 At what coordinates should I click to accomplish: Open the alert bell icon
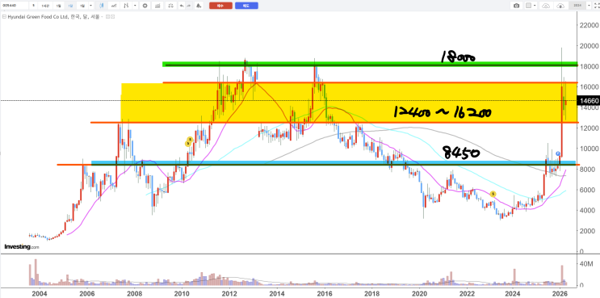pyautogui.click(x=198, y=6)
